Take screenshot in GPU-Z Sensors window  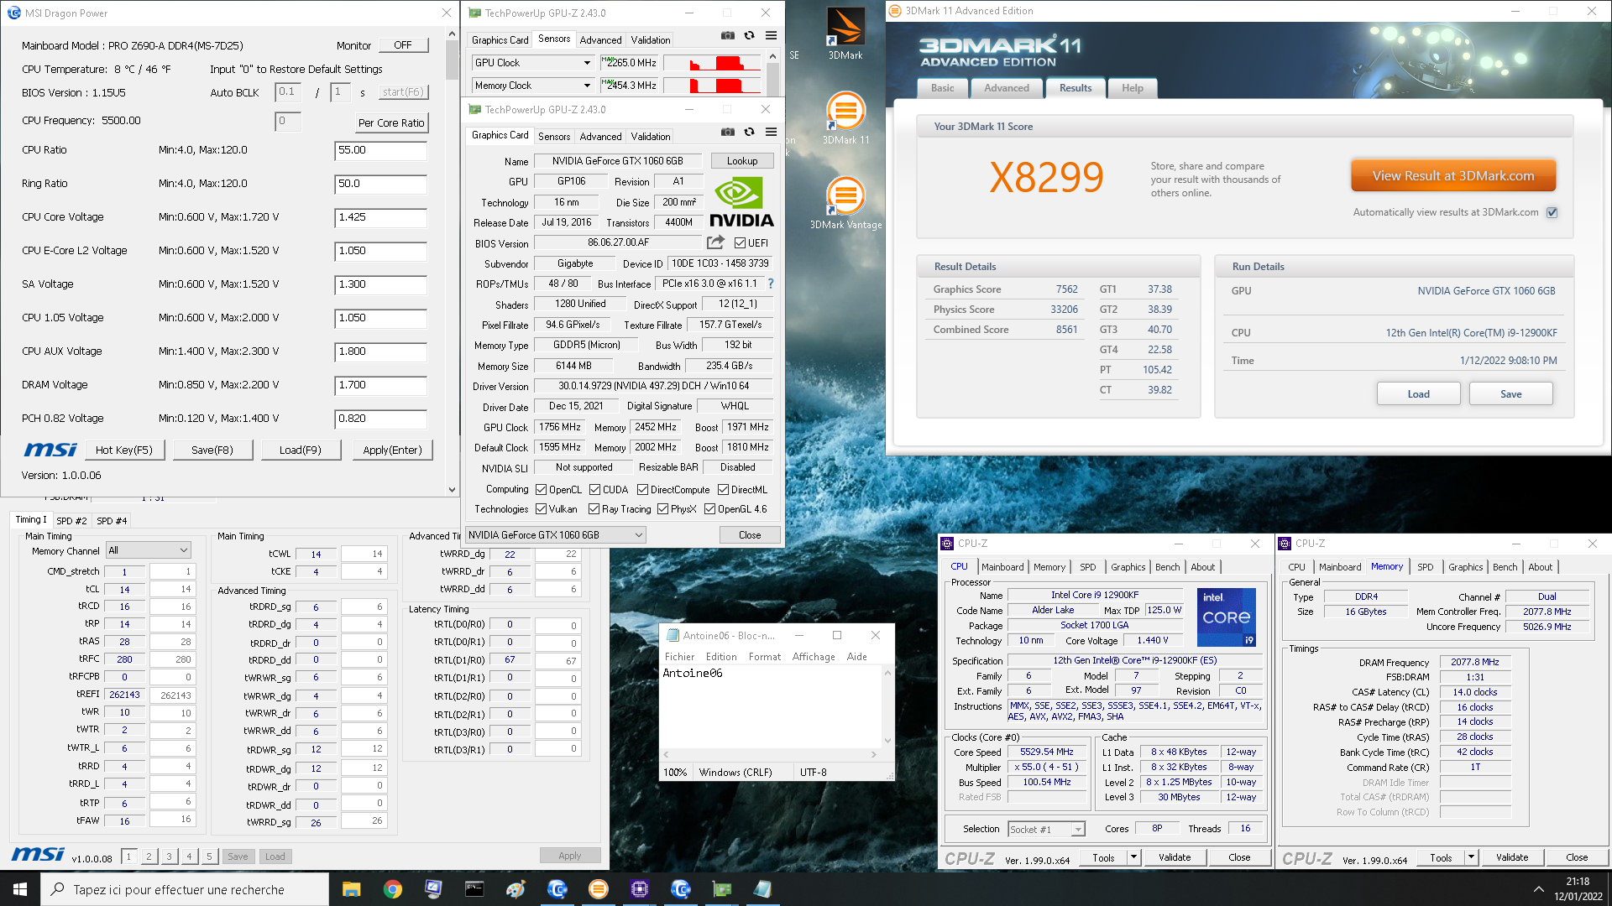tap(728, 35)
